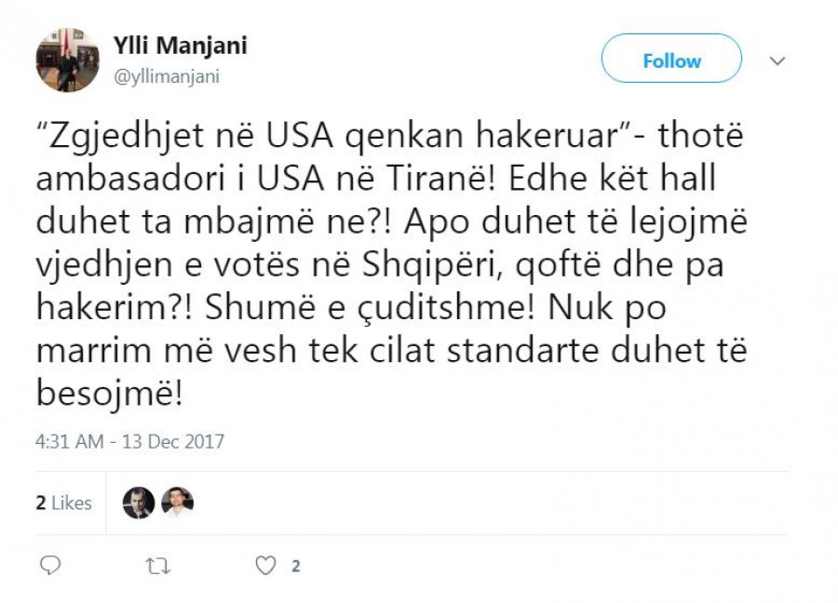Like the tweet with the heart icon
Viewport: 838px width, 603px height.
tap(266, 565)
